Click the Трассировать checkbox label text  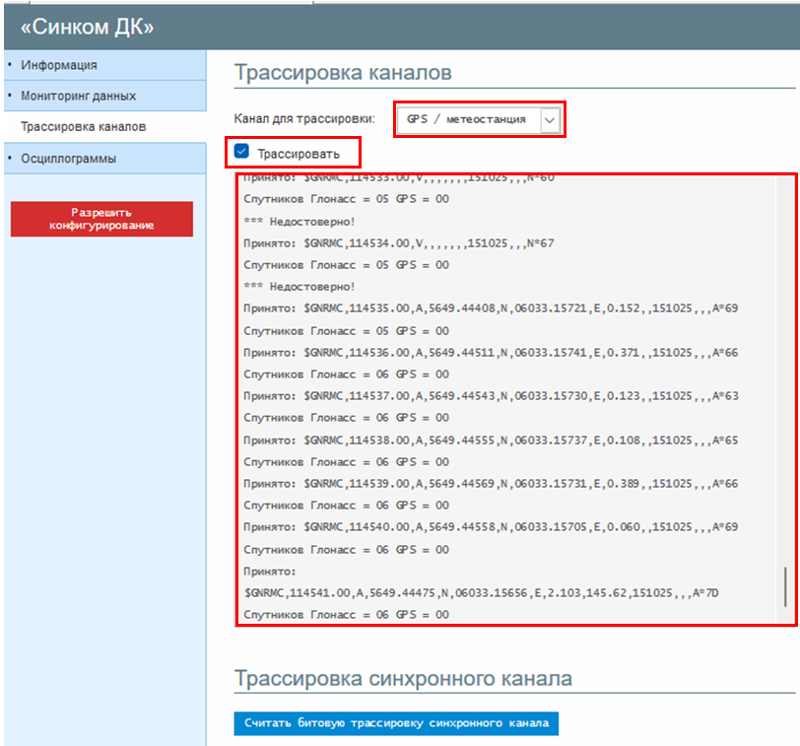[x=299, y=154]
